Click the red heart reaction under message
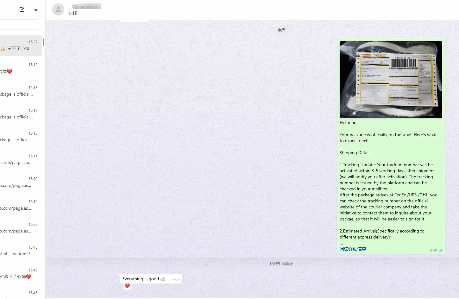This screenshot has width=459, height=299. tap(127, 286)
